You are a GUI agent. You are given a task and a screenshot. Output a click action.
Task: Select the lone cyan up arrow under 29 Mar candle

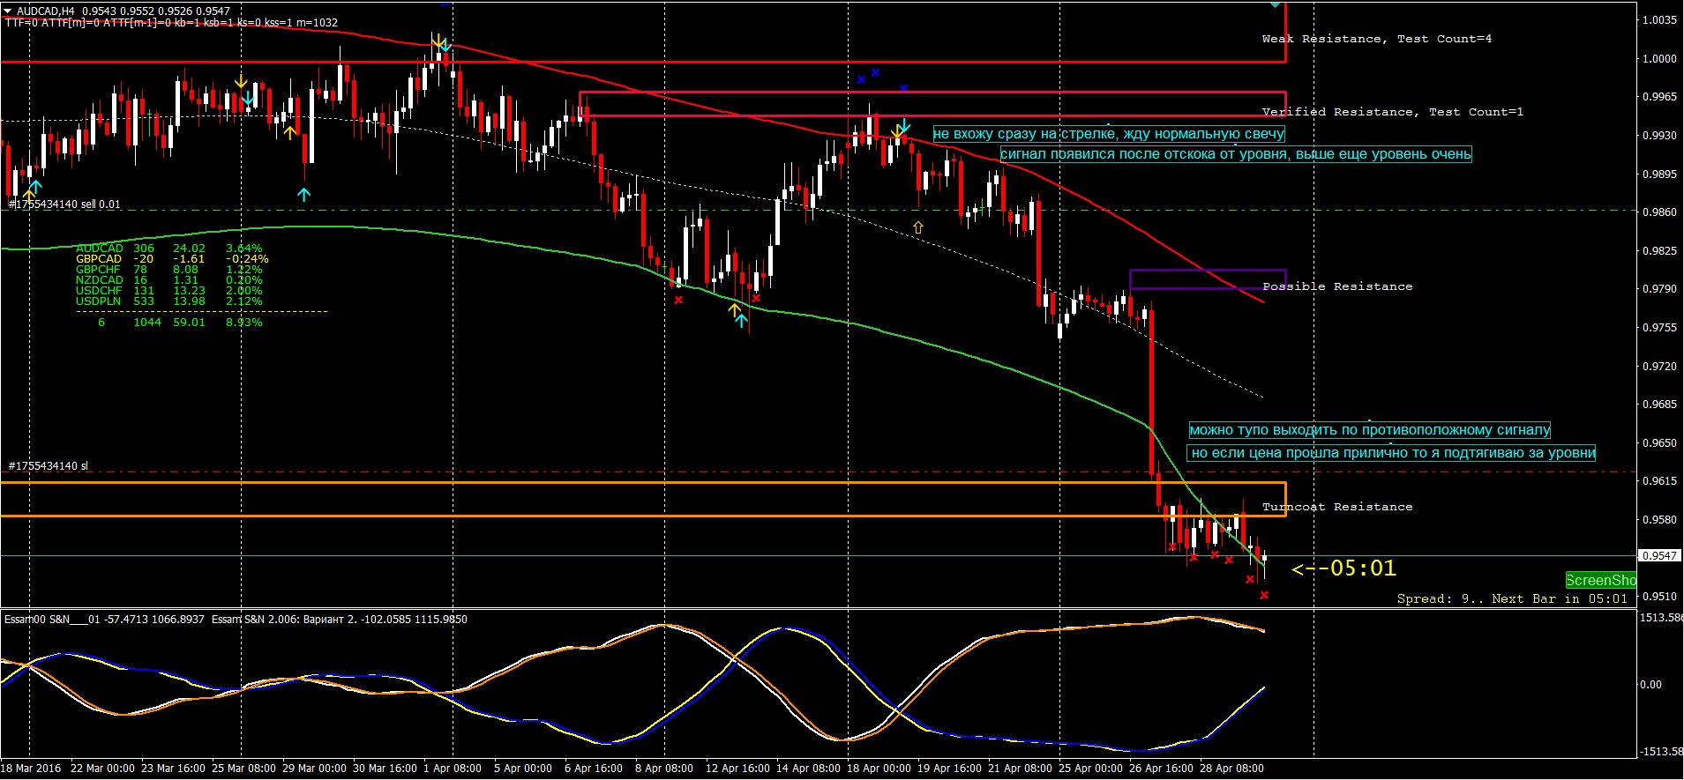coord(304,194)
